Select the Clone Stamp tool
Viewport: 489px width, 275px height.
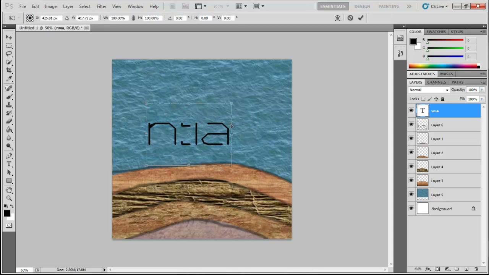pyautogui.click(x=9, y=105)
